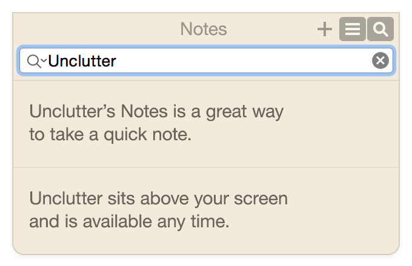
Task: Click the magnifying glass inside the search field
Action: point(34,61)
